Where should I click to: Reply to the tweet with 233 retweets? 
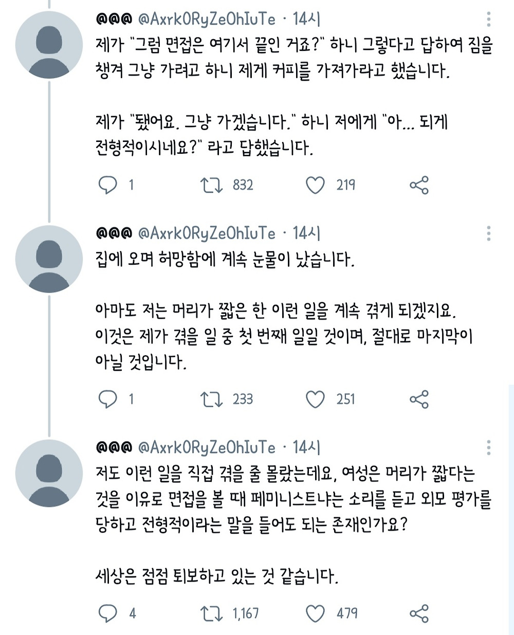108,400
